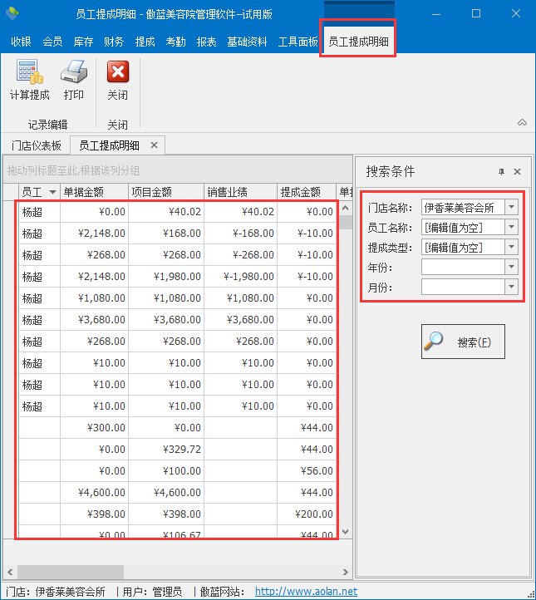This screenshot has width=536, height=600.
Task: Pin the 搜索条件 panel
Action: click(501, 172)
